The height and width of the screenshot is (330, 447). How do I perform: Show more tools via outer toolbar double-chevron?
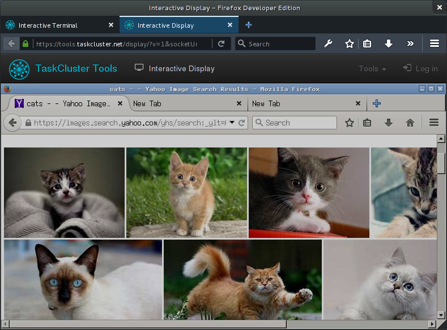[x=410, y=44]
